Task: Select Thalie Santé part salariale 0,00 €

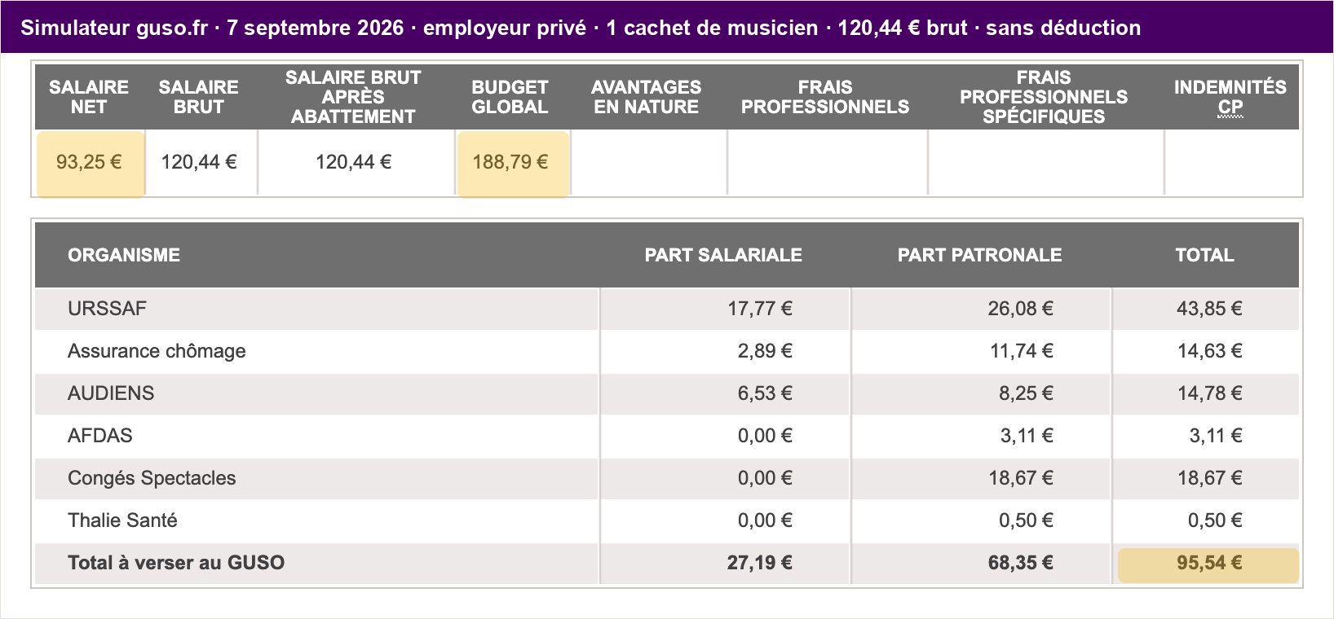Action: click(x=765, y=520)
